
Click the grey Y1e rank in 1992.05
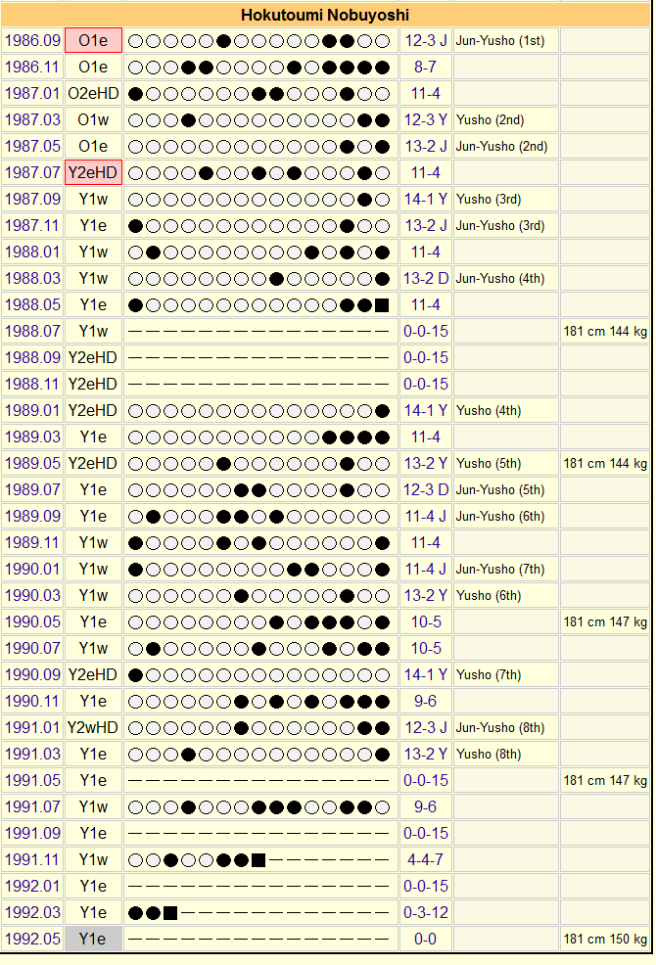94,940
